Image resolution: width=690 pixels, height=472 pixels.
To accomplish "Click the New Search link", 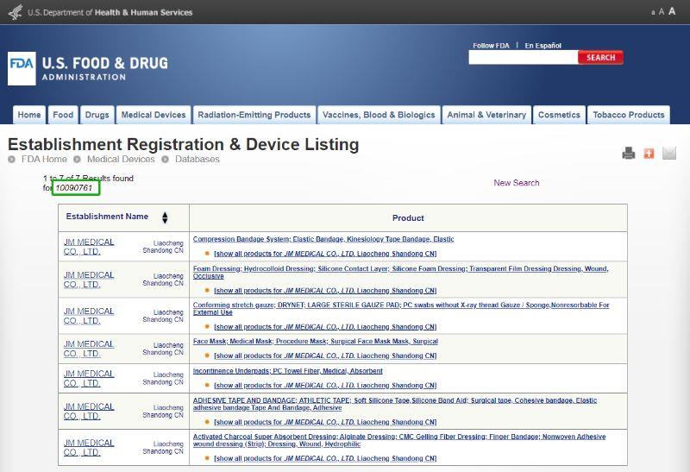I will point(516,183).
